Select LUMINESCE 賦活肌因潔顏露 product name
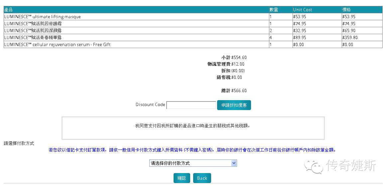This screenshot has height=185, width=388. [x=33, y=31]
